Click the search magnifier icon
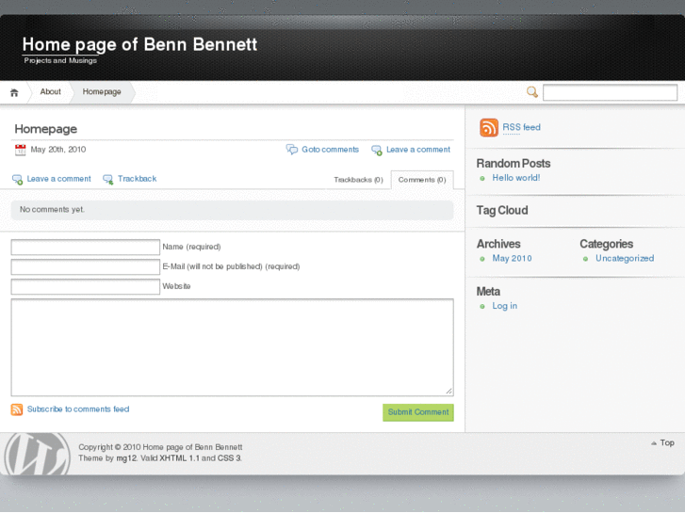This screenshot has height=513, width=685. [x=532, y=92]
